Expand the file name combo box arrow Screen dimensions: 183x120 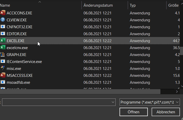[113, 102]
